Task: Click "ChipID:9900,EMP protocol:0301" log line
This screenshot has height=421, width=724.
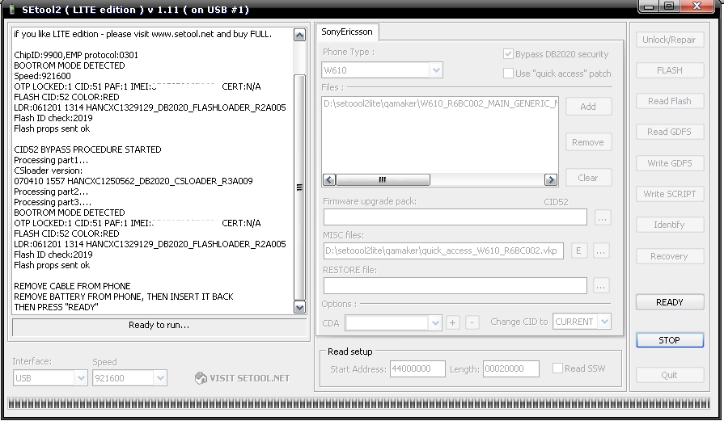Action: [x=76, y=55]
